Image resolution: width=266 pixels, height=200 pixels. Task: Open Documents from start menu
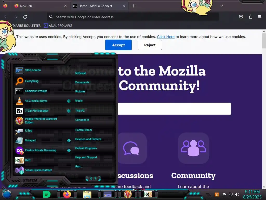(82, 82)
